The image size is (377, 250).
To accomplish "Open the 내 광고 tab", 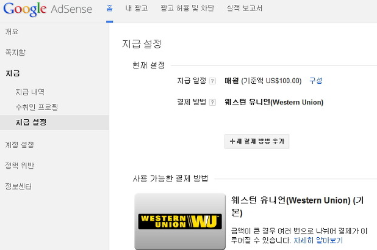I will [137, 9].
